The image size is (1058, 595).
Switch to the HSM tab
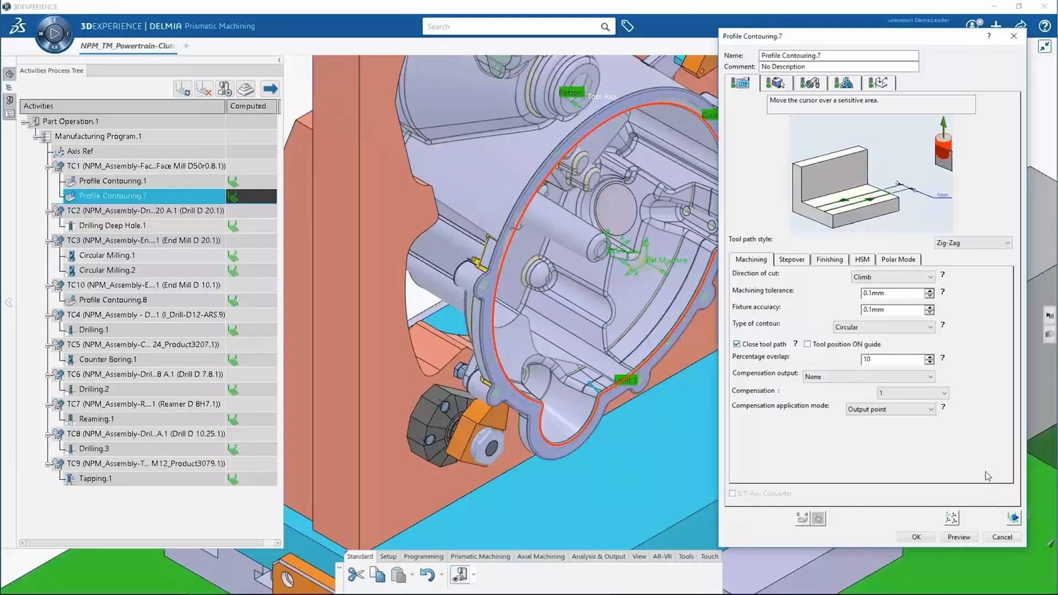[x=862, y=259]
